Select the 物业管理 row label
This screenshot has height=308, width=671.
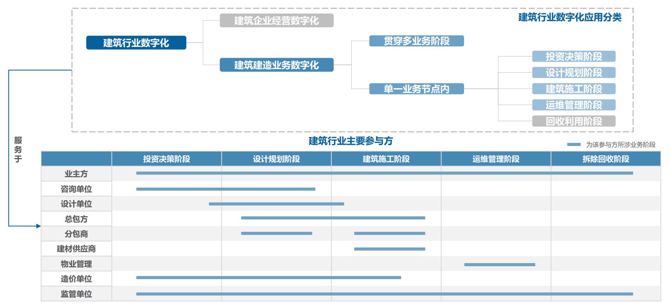[x=76, y=264]
